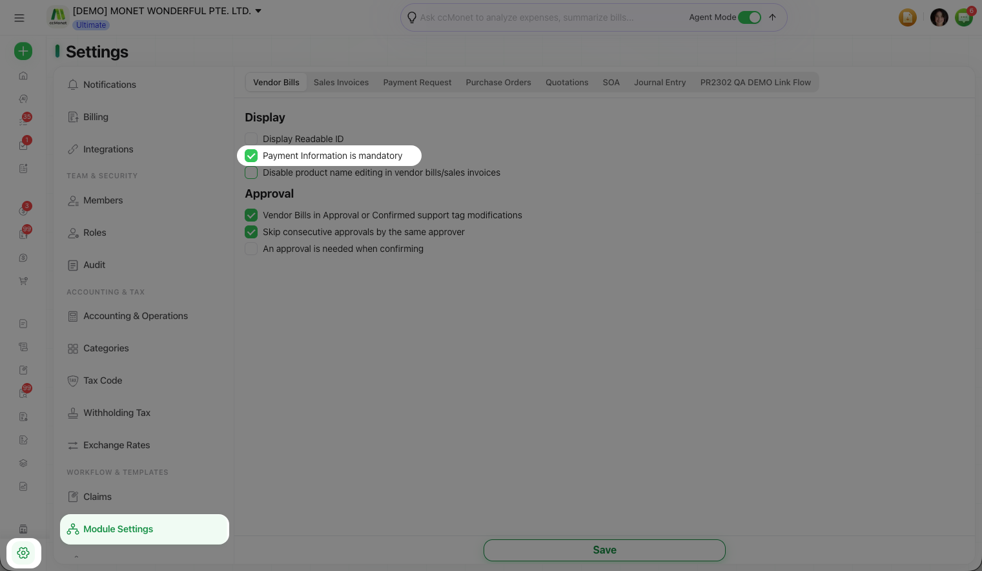Open task checklist icon with 35 badge

23,121
